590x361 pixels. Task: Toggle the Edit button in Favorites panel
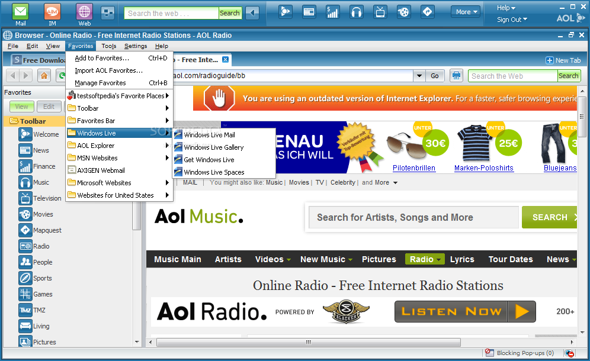tap(49, 107)
